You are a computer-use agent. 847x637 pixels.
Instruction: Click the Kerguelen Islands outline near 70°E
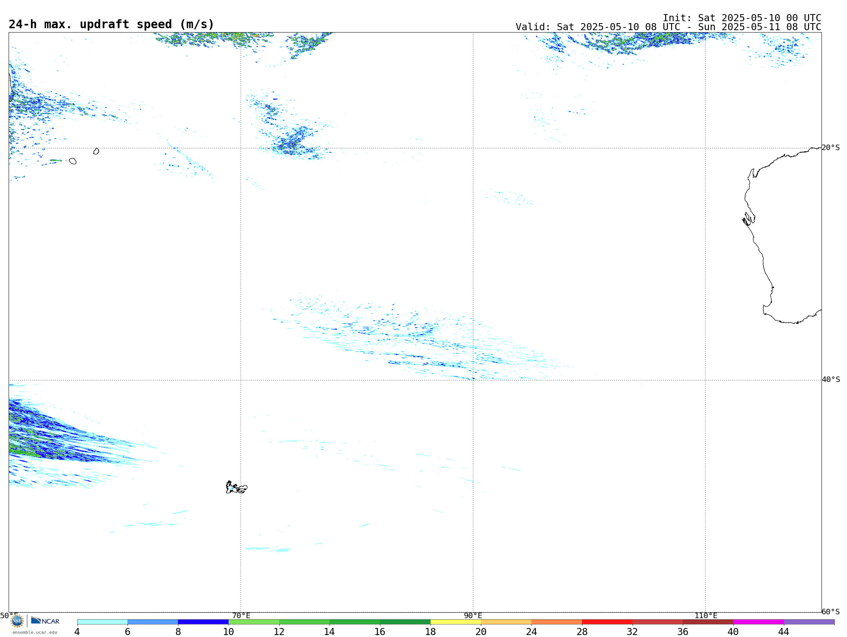(236, 487)
